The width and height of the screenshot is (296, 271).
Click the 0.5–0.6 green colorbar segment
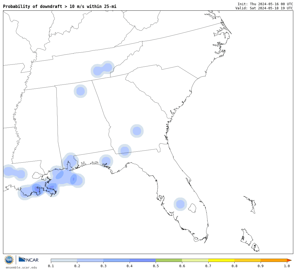pos(169,260)
